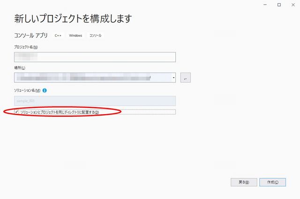Viewport: 300px width, 199px height.
Task: Click the コンソール project type tag
Action: pos(96,36)
